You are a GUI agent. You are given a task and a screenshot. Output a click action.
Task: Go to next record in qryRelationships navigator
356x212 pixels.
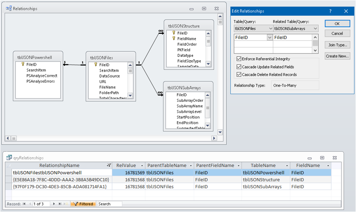[x=54, y=204]
